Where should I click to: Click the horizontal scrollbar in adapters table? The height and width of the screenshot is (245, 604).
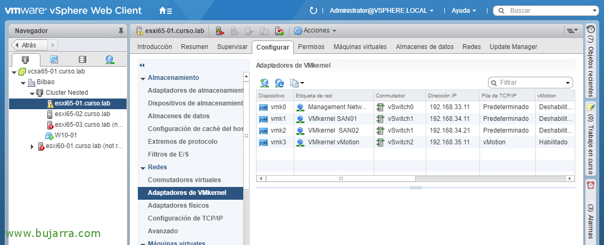pos(341,178)
